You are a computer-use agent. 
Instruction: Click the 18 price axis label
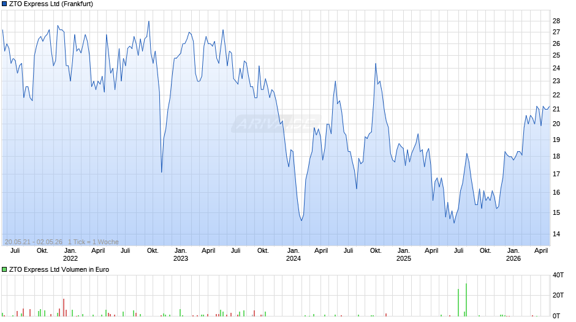[x=556, y=157]
